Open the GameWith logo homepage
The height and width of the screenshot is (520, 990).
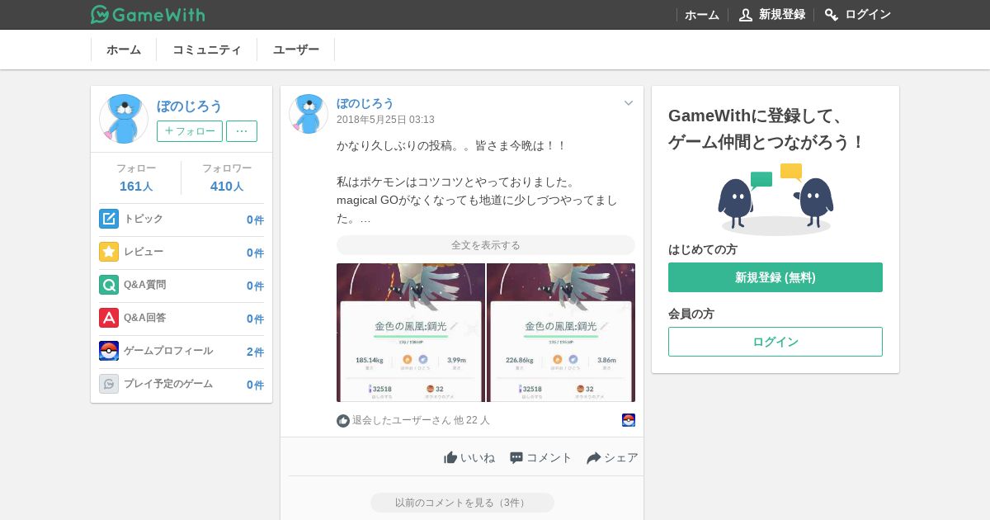coord(148,14)
